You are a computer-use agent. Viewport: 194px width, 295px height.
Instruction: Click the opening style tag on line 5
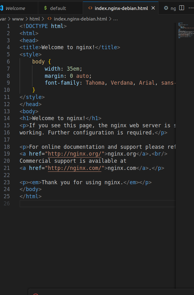click(x=30, y=54)
